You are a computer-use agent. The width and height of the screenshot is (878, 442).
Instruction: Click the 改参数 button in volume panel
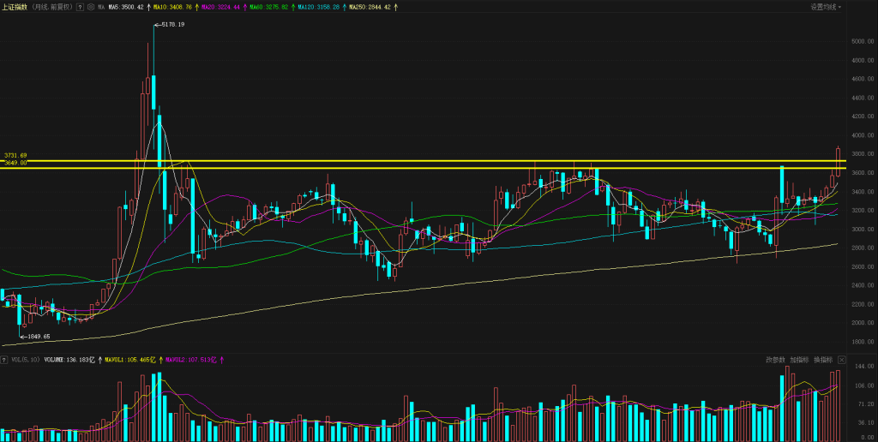coord(775,359)
